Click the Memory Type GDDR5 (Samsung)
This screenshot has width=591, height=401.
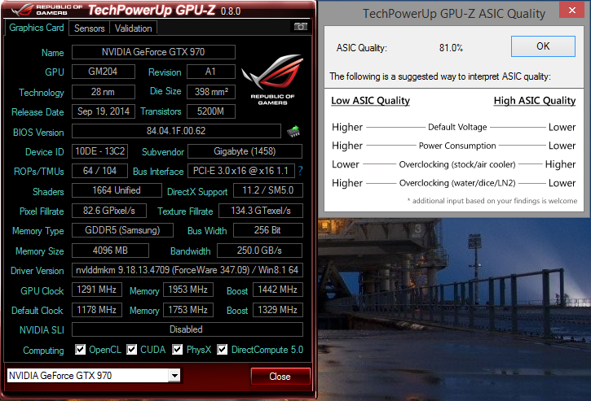122,230
